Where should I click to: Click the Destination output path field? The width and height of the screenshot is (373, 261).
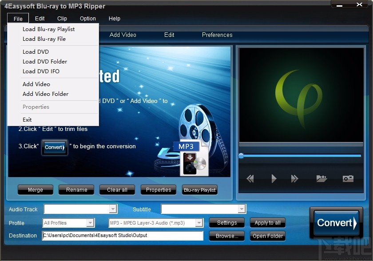(122, 236)
